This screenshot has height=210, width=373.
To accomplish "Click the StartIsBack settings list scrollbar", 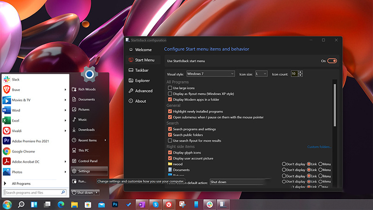I will click(335, 105).
